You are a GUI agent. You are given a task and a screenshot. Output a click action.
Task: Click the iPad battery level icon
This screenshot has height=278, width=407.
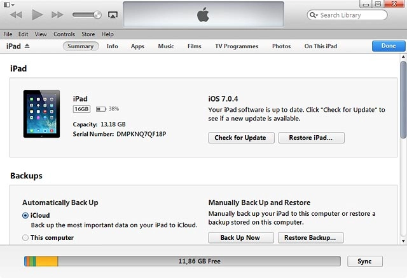pos(101,109)
